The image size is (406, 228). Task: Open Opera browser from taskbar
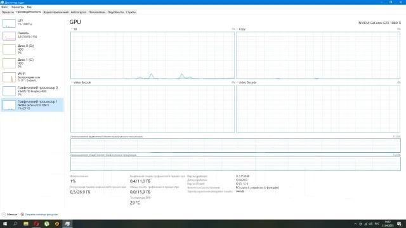(36, 224)
